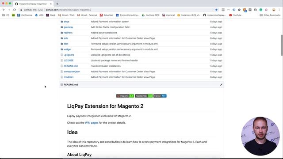Open Confluence bookmark
This screenshot has height=159, width=283.
25,15
